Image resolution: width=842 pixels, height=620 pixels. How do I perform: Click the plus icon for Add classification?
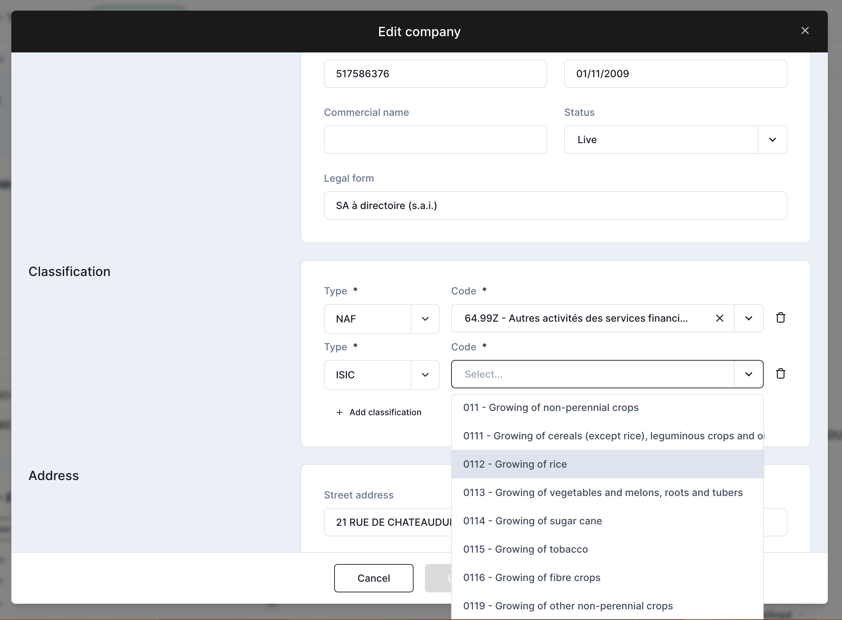[339, 412]
